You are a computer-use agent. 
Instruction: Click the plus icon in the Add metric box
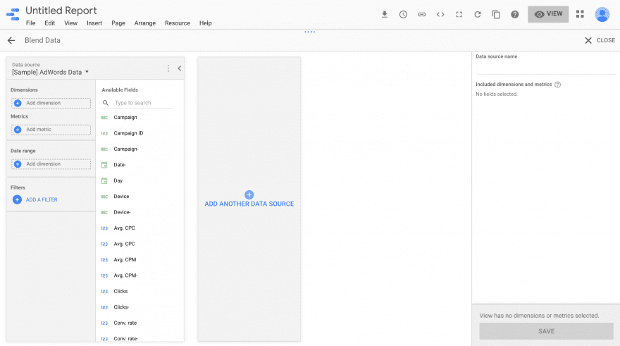[x=18, y=130]
